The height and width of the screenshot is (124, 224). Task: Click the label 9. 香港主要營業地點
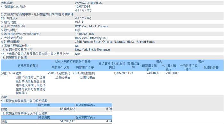pyautogui.click(x=15, y=46)
